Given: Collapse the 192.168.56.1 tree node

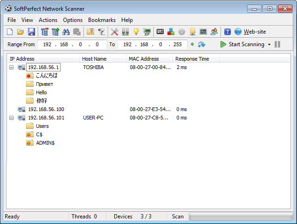Looking at the screenshot, I should pos(12,68).
